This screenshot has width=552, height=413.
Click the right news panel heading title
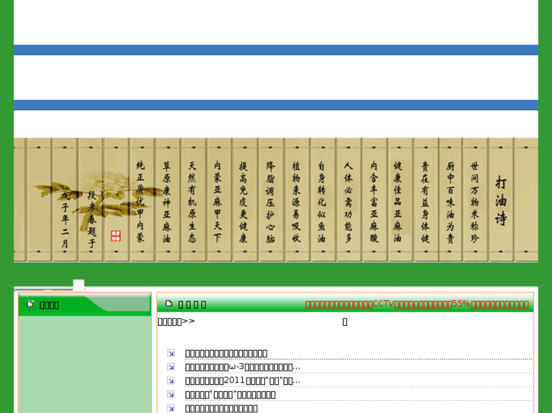pyautogui.click(x=192, y=305)
